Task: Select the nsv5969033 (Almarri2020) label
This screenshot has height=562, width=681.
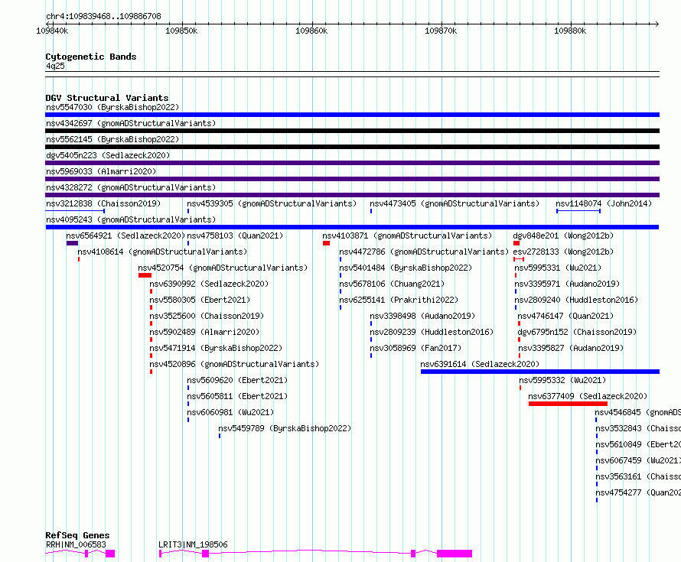Action: point(101,171)
